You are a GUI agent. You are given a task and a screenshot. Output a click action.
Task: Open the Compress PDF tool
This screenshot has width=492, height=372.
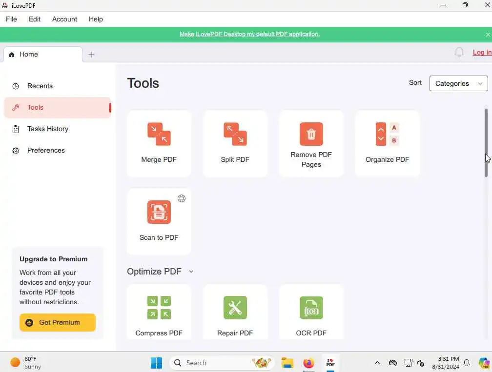159,312
